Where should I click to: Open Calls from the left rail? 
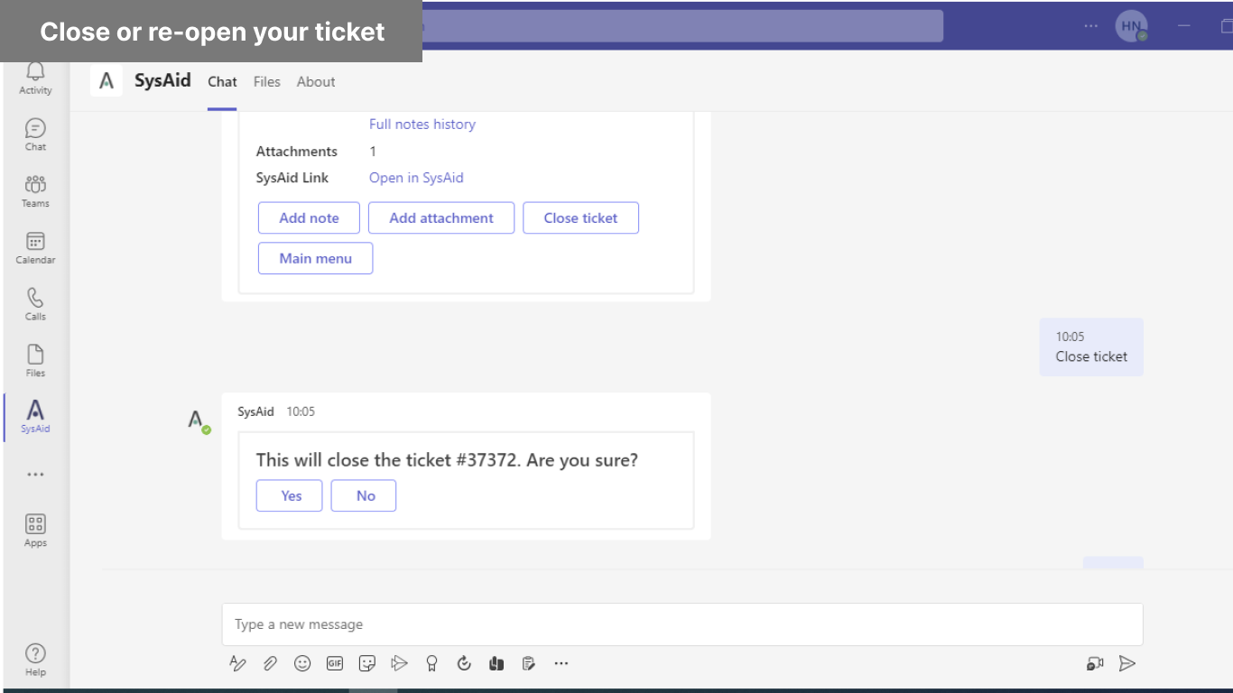point(35,303)
